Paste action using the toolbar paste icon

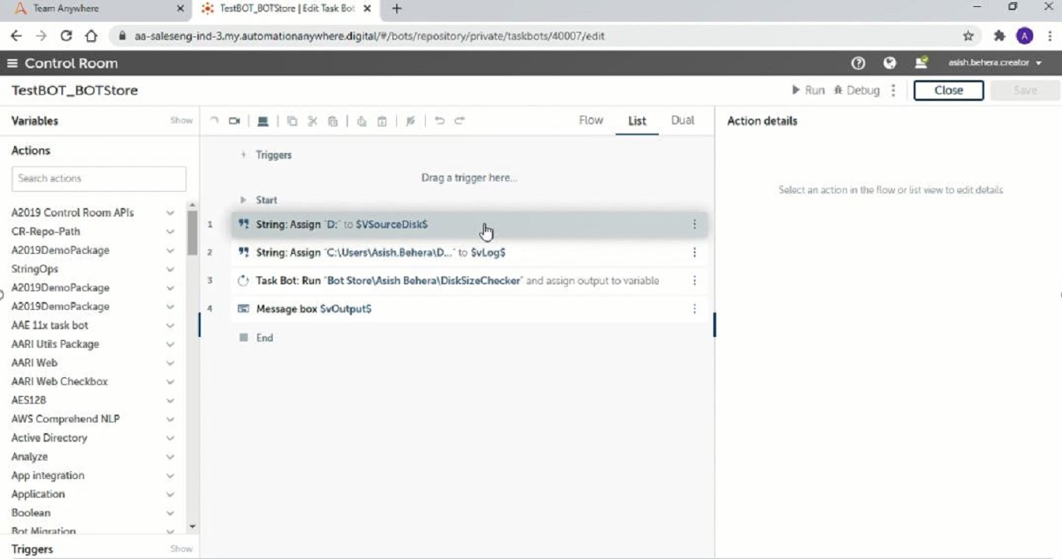tap(333, 121)
